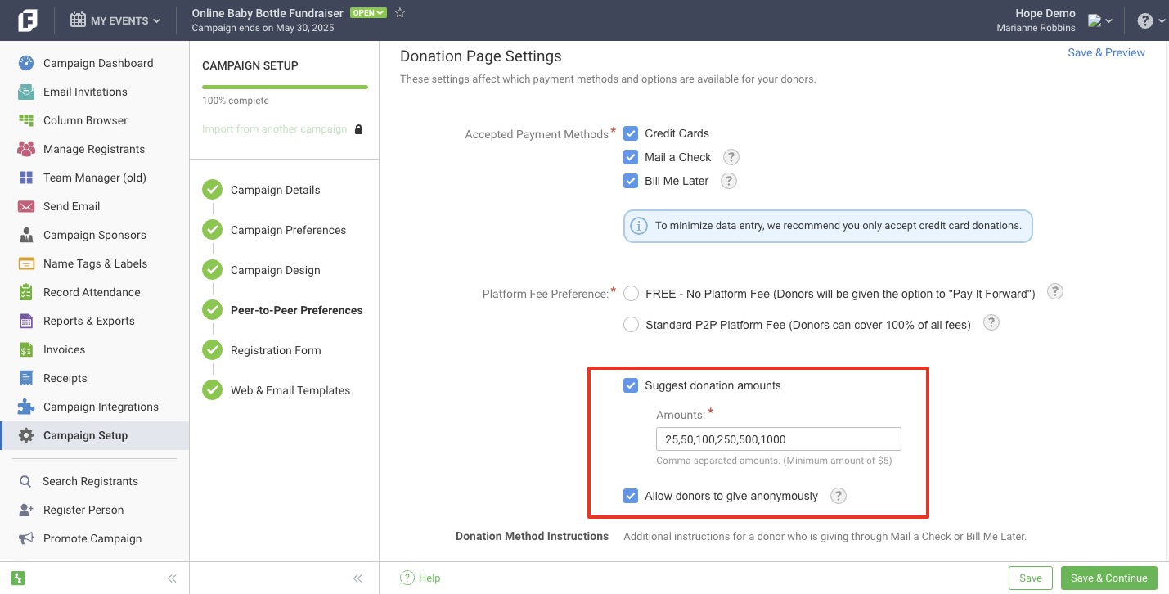1169x594 pixels.
Task: Click the campaign setup progress bar
Action: [285, 87]
